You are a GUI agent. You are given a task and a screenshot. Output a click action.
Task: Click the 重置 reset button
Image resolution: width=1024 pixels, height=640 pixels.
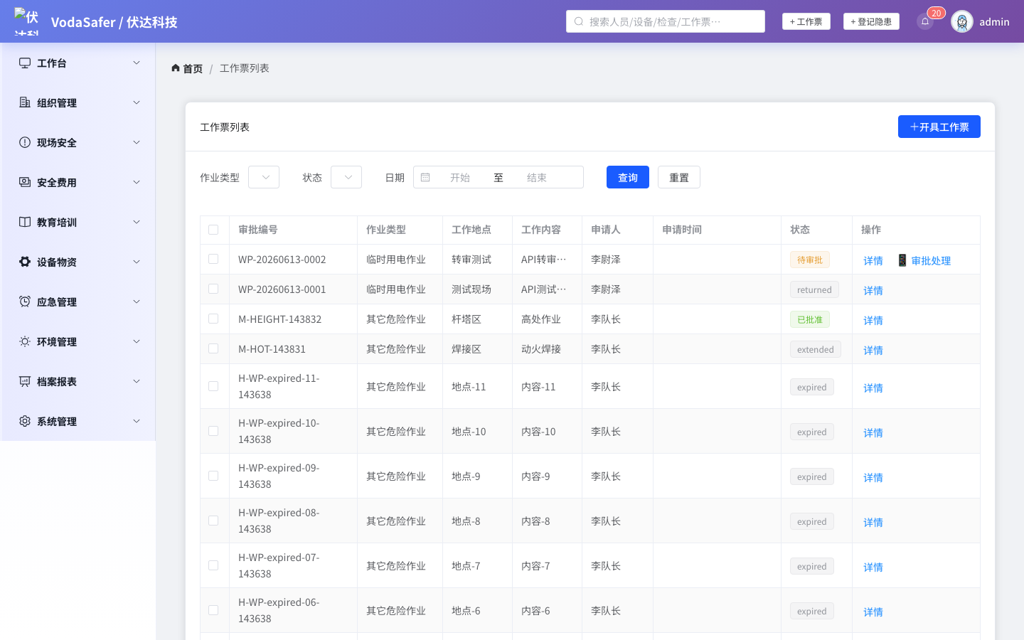pos(679,177)
